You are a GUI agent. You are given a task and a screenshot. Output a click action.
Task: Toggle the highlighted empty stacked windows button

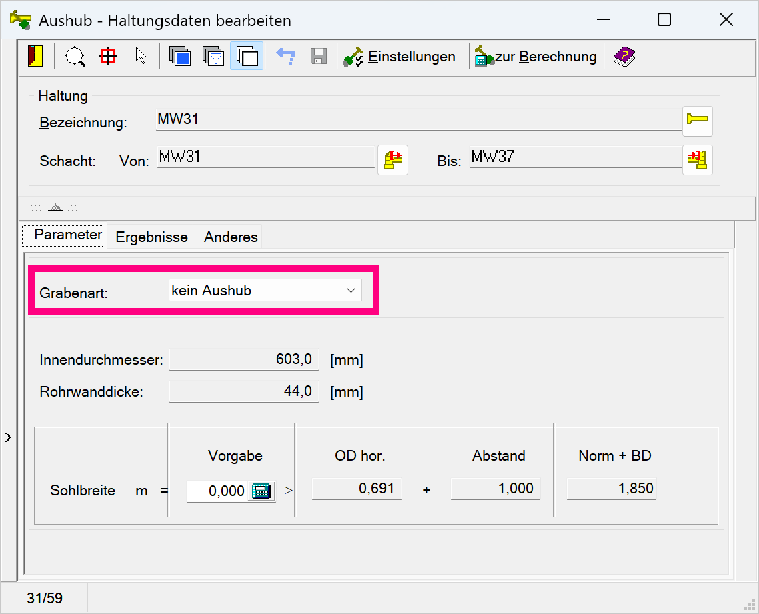pyautogui.click(x=247, y=57)
